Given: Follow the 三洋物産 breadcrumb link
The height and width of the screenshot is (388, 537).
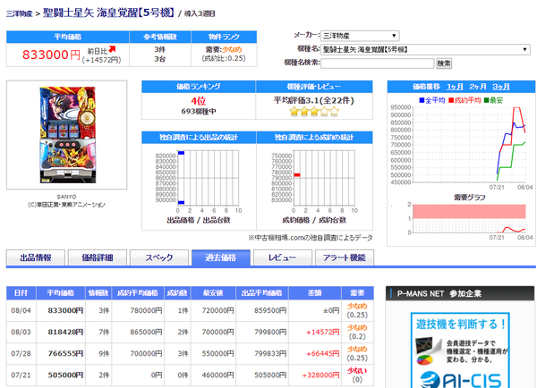Looking at the screenshot, I should click(19, 13).
